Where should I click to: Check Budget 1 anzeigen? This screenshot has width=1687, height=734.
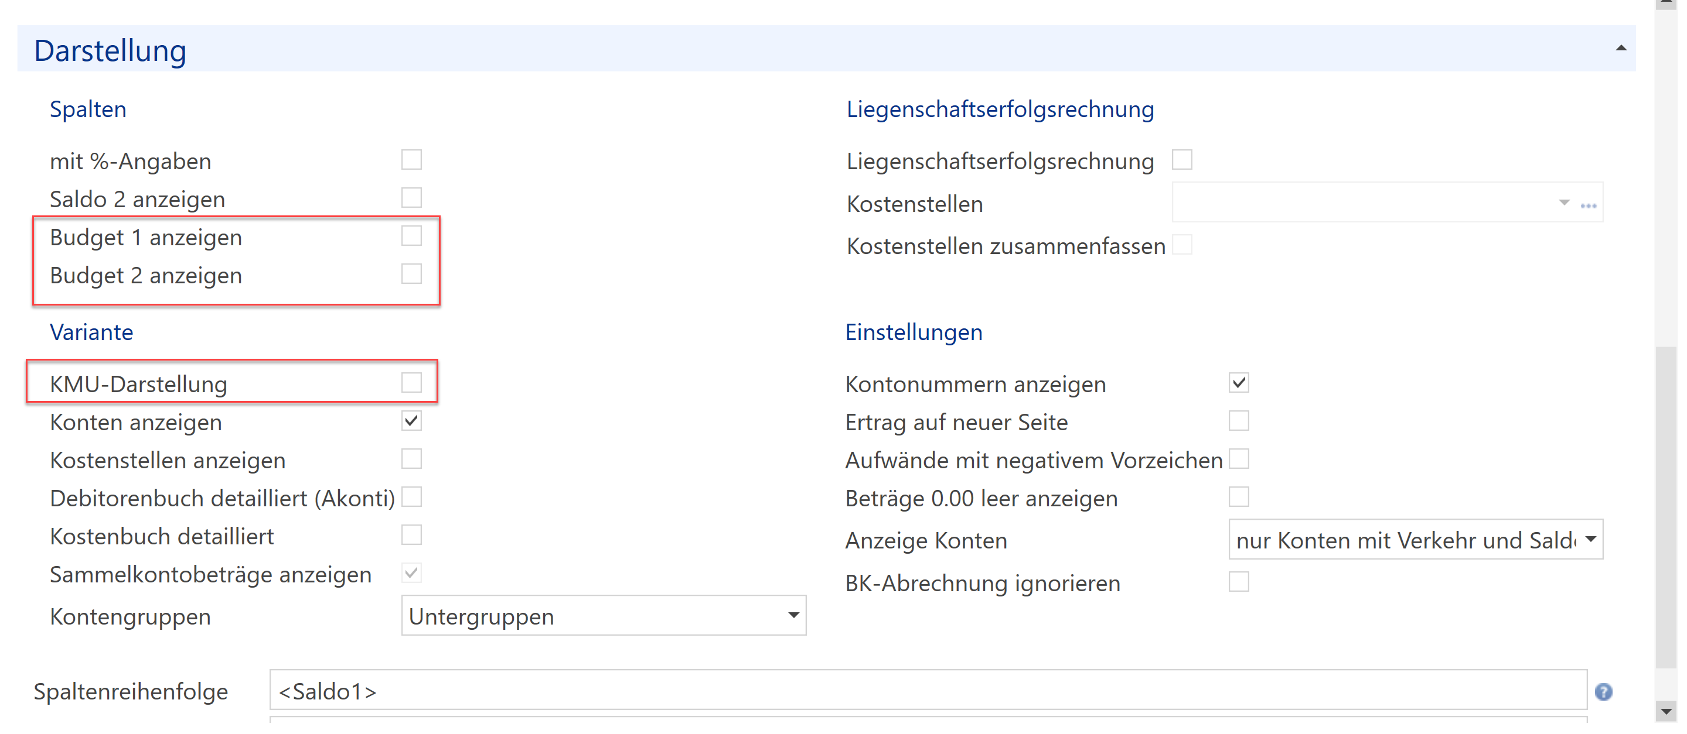coord(411,235)
